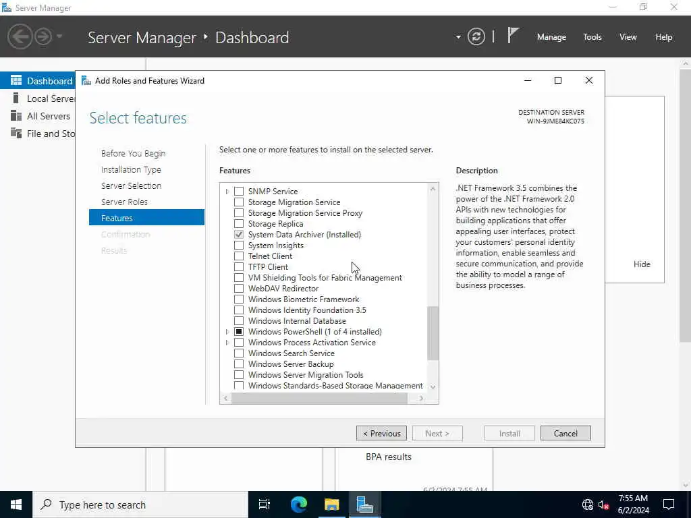691x518 pixels.
Task: Open the Manage menu
Action: (x=551, y=37)
